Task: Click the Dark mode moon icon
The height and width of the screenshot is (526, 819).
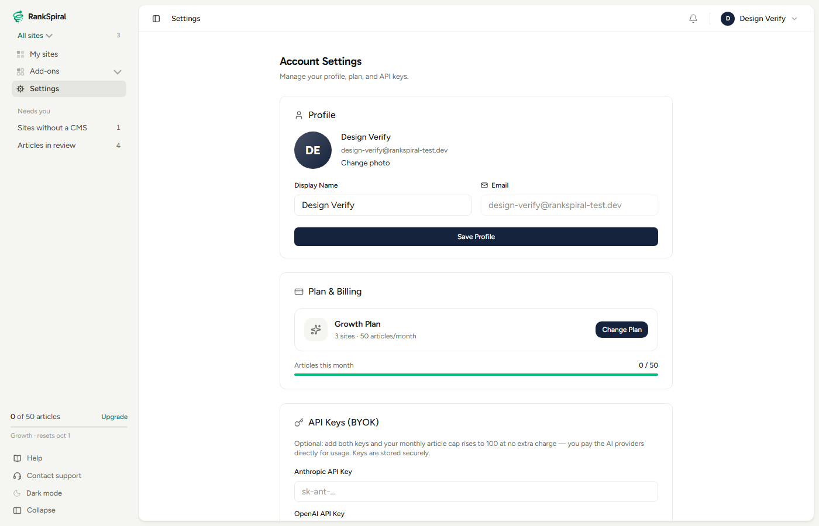Action: tap(18, 493)
